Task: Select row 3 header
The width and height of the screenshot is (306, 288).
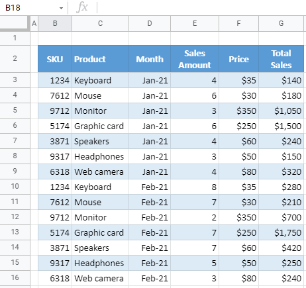Action: tap(15, 80)
